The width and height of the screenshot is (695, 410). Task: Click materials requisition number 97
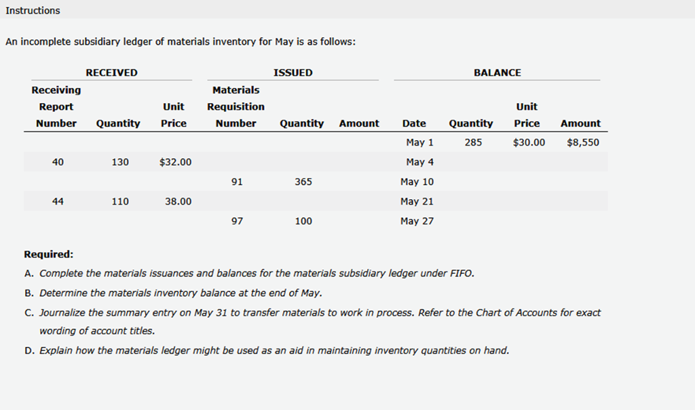[x=237, y=221]
